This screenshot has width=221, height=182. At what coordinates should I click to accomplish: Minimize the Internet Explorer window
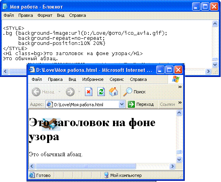tap(160, 70)
